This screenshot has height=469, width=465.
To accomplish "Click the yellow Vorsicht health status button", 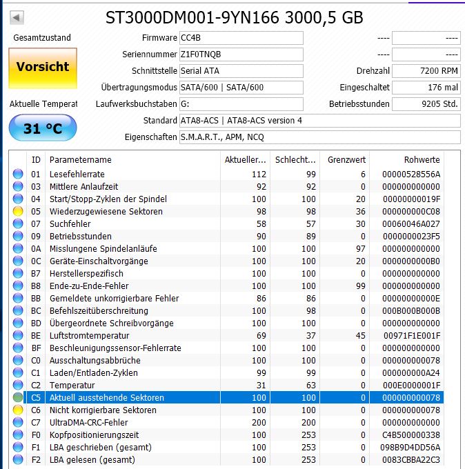I will click(43, 68).
